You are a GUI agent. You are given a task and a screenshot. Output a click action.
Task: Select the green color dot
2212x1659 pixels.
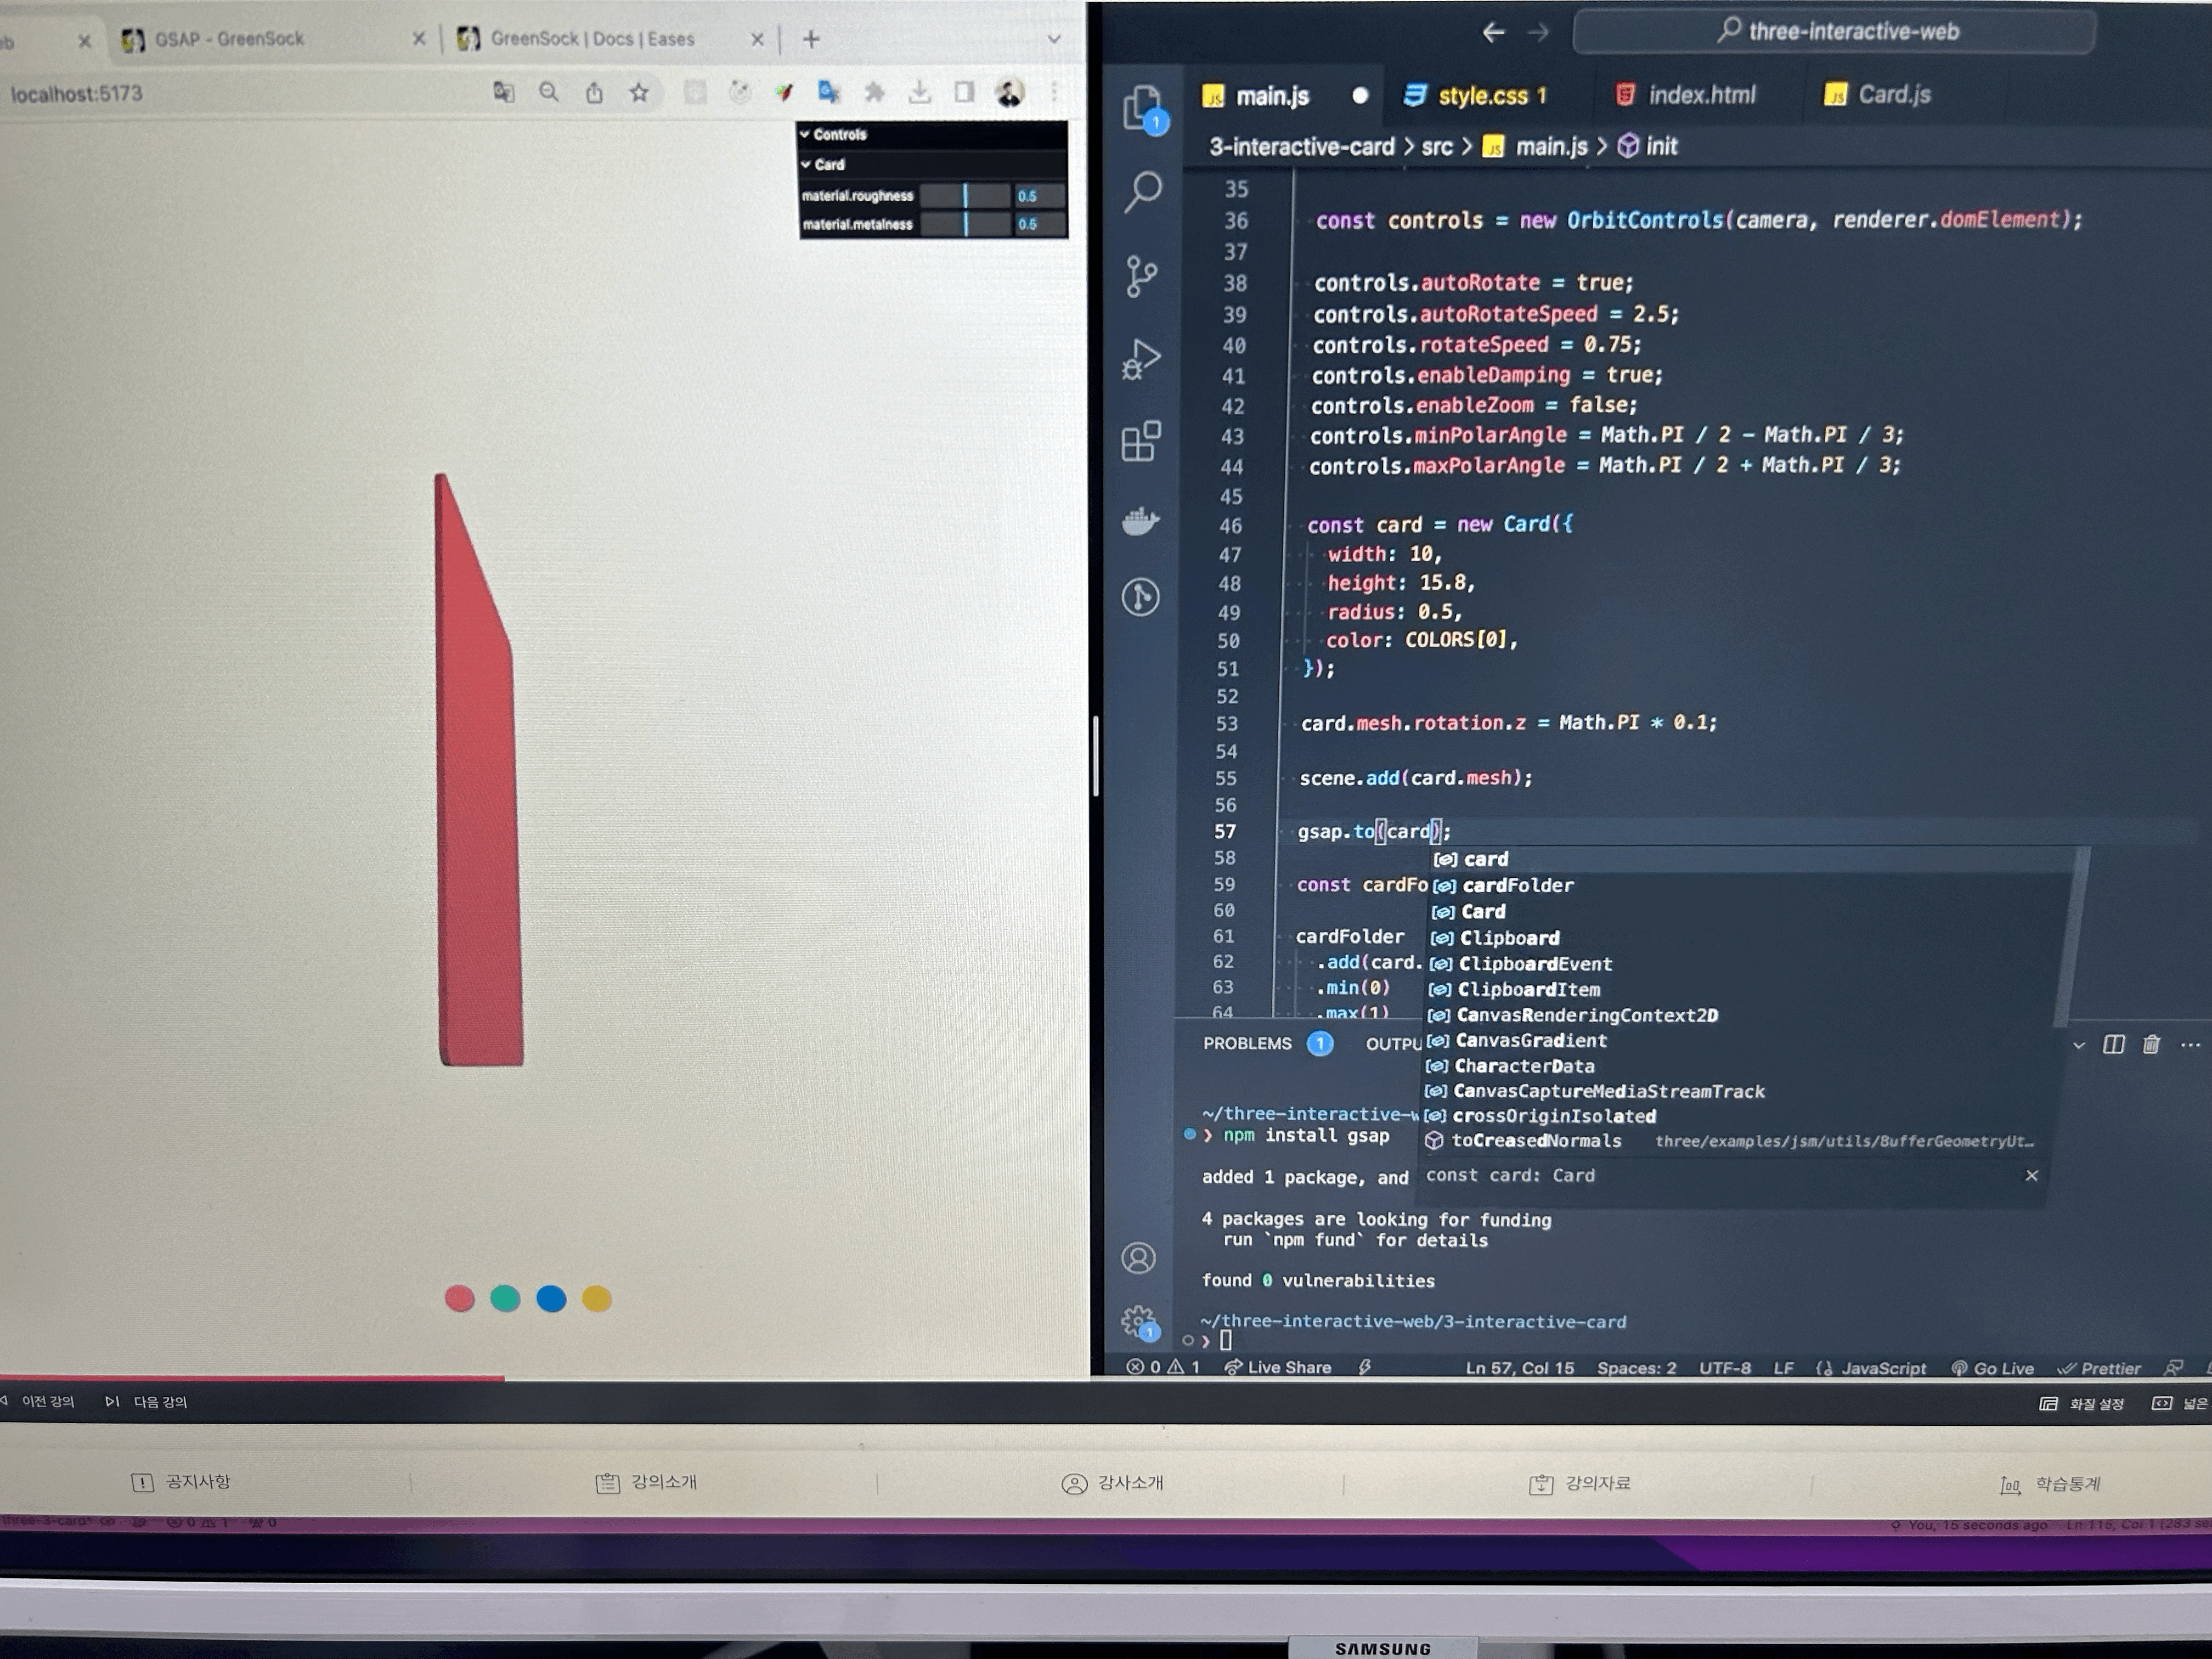click(x=505, y=1299)
